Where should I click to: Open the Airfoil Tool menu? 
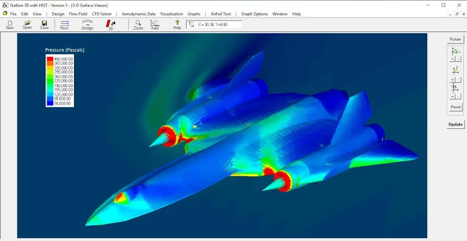pos(220,14)
